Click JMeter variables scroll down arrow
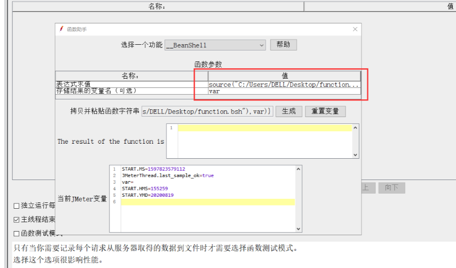Image resolution: width=456 pixels, height=268 pixels. pyautogui.click(x=299, y=229)
